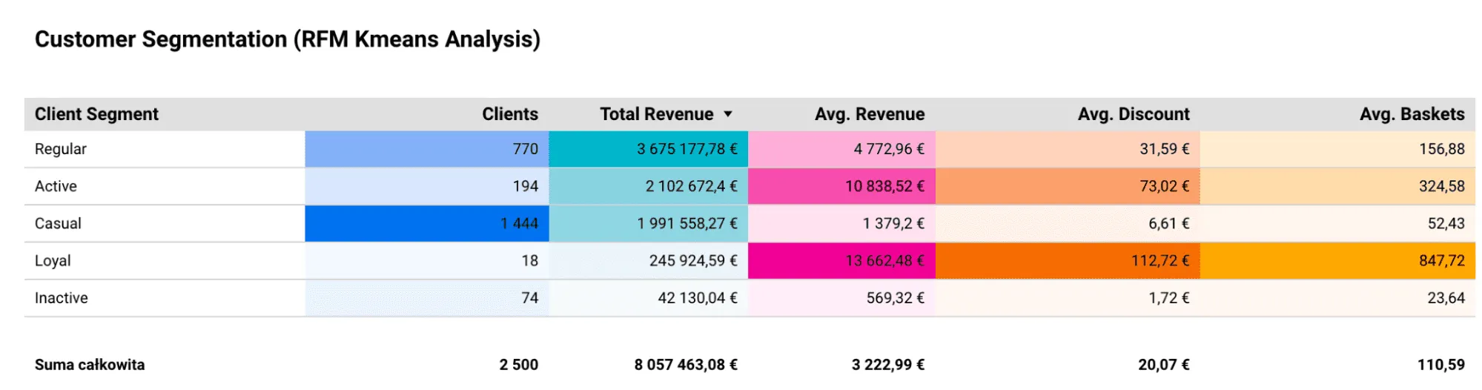
Task: Click the Suma całkowita total row label
Action: pyautogui.click(x=90, y=365)
